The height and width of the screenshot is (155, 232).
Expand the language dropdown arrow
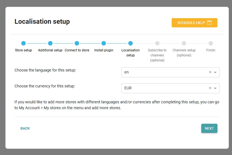215,72
